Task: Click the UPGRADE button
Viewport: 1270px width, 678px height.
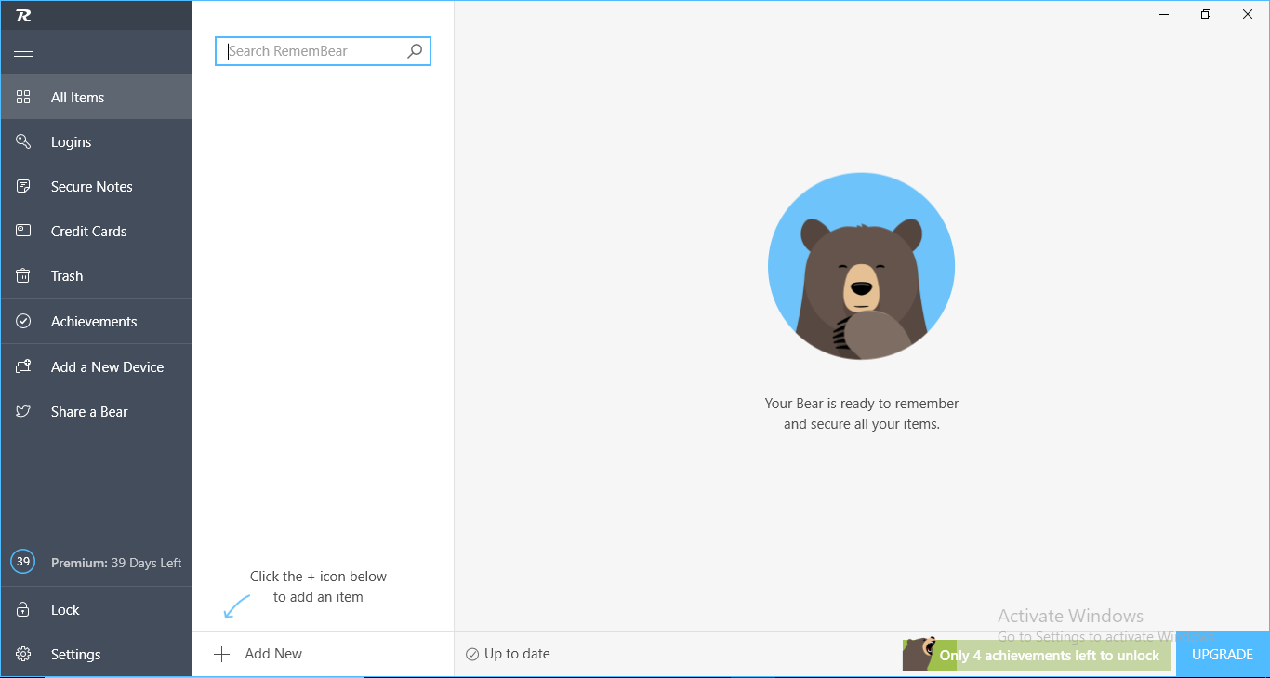Action: (x=1223, y=655)
